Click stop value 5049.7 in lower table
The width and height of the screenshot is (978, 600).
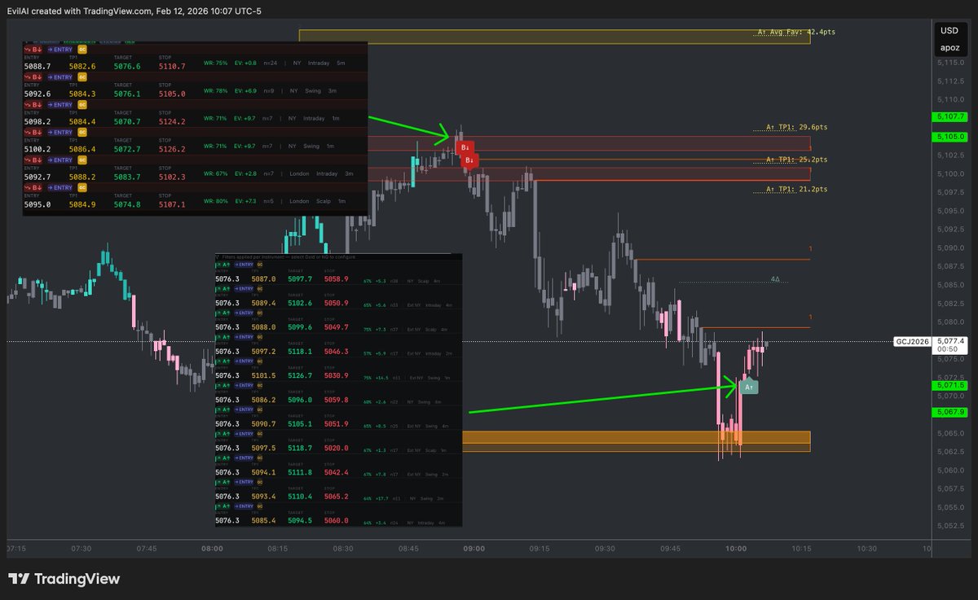[x=336, y=327]
